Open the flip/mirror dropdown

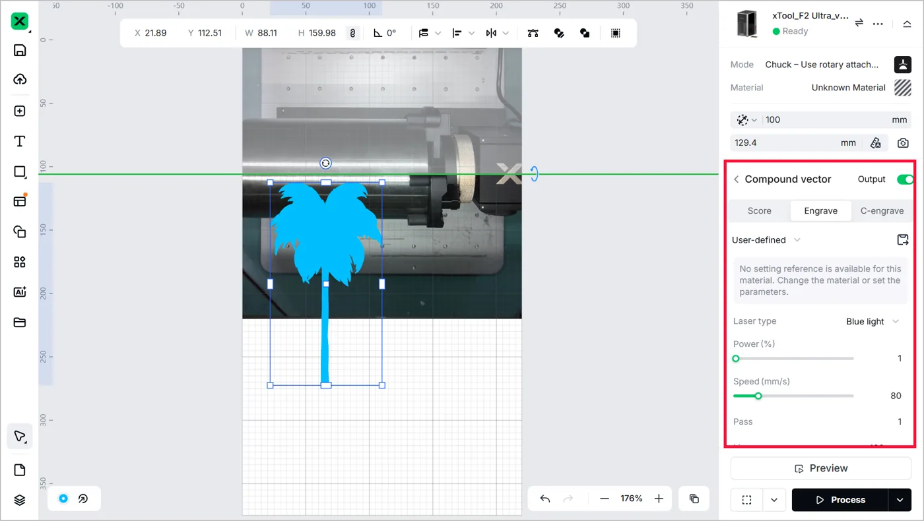[x=498, y=33]
